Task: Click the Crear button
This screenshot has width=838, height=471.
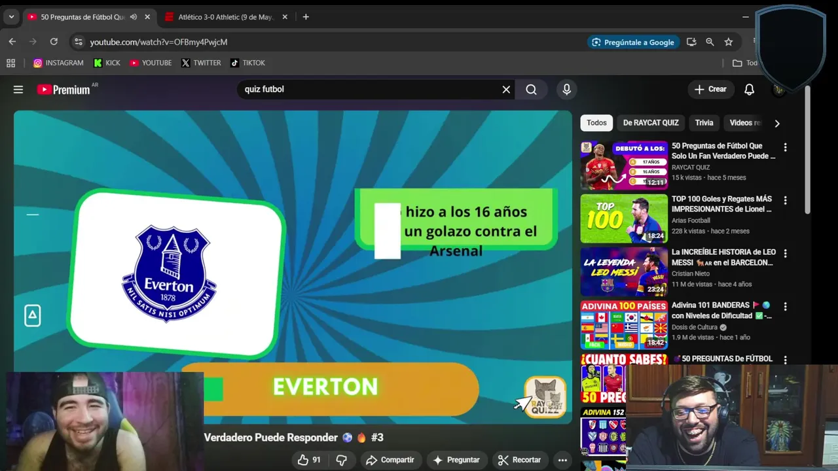Action: (711, 90)
